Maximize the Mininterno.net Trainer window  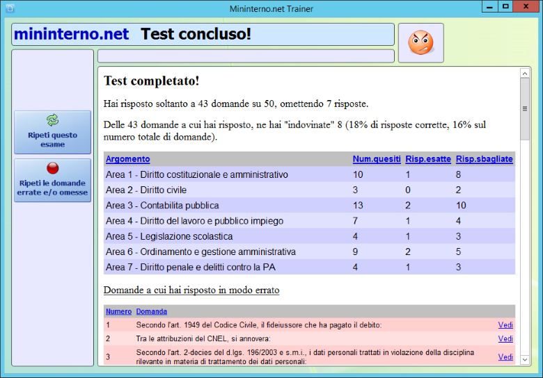pos(505,6)
